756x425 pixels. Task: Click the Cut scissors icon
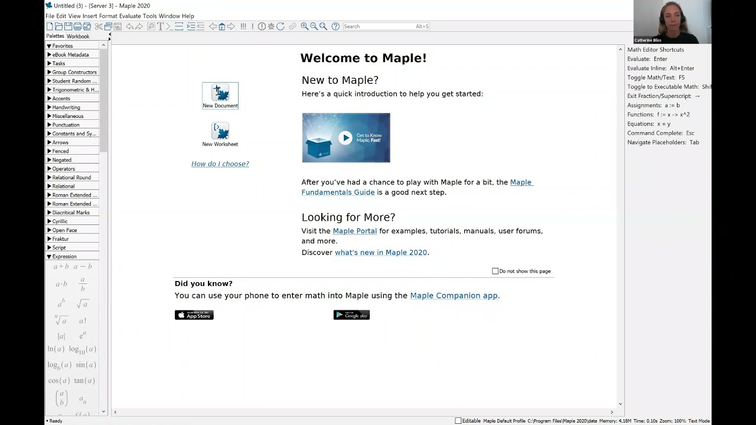tap(99, 27)
